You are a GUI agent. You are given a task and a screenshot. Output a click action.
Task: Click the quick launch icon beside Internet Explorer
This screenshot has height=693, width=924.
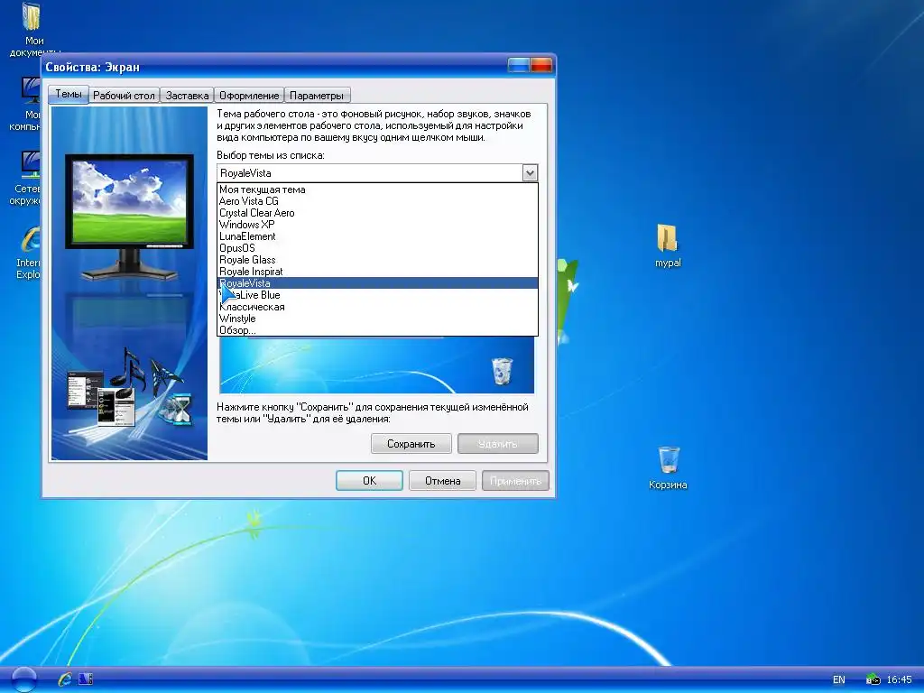[86, 679]
